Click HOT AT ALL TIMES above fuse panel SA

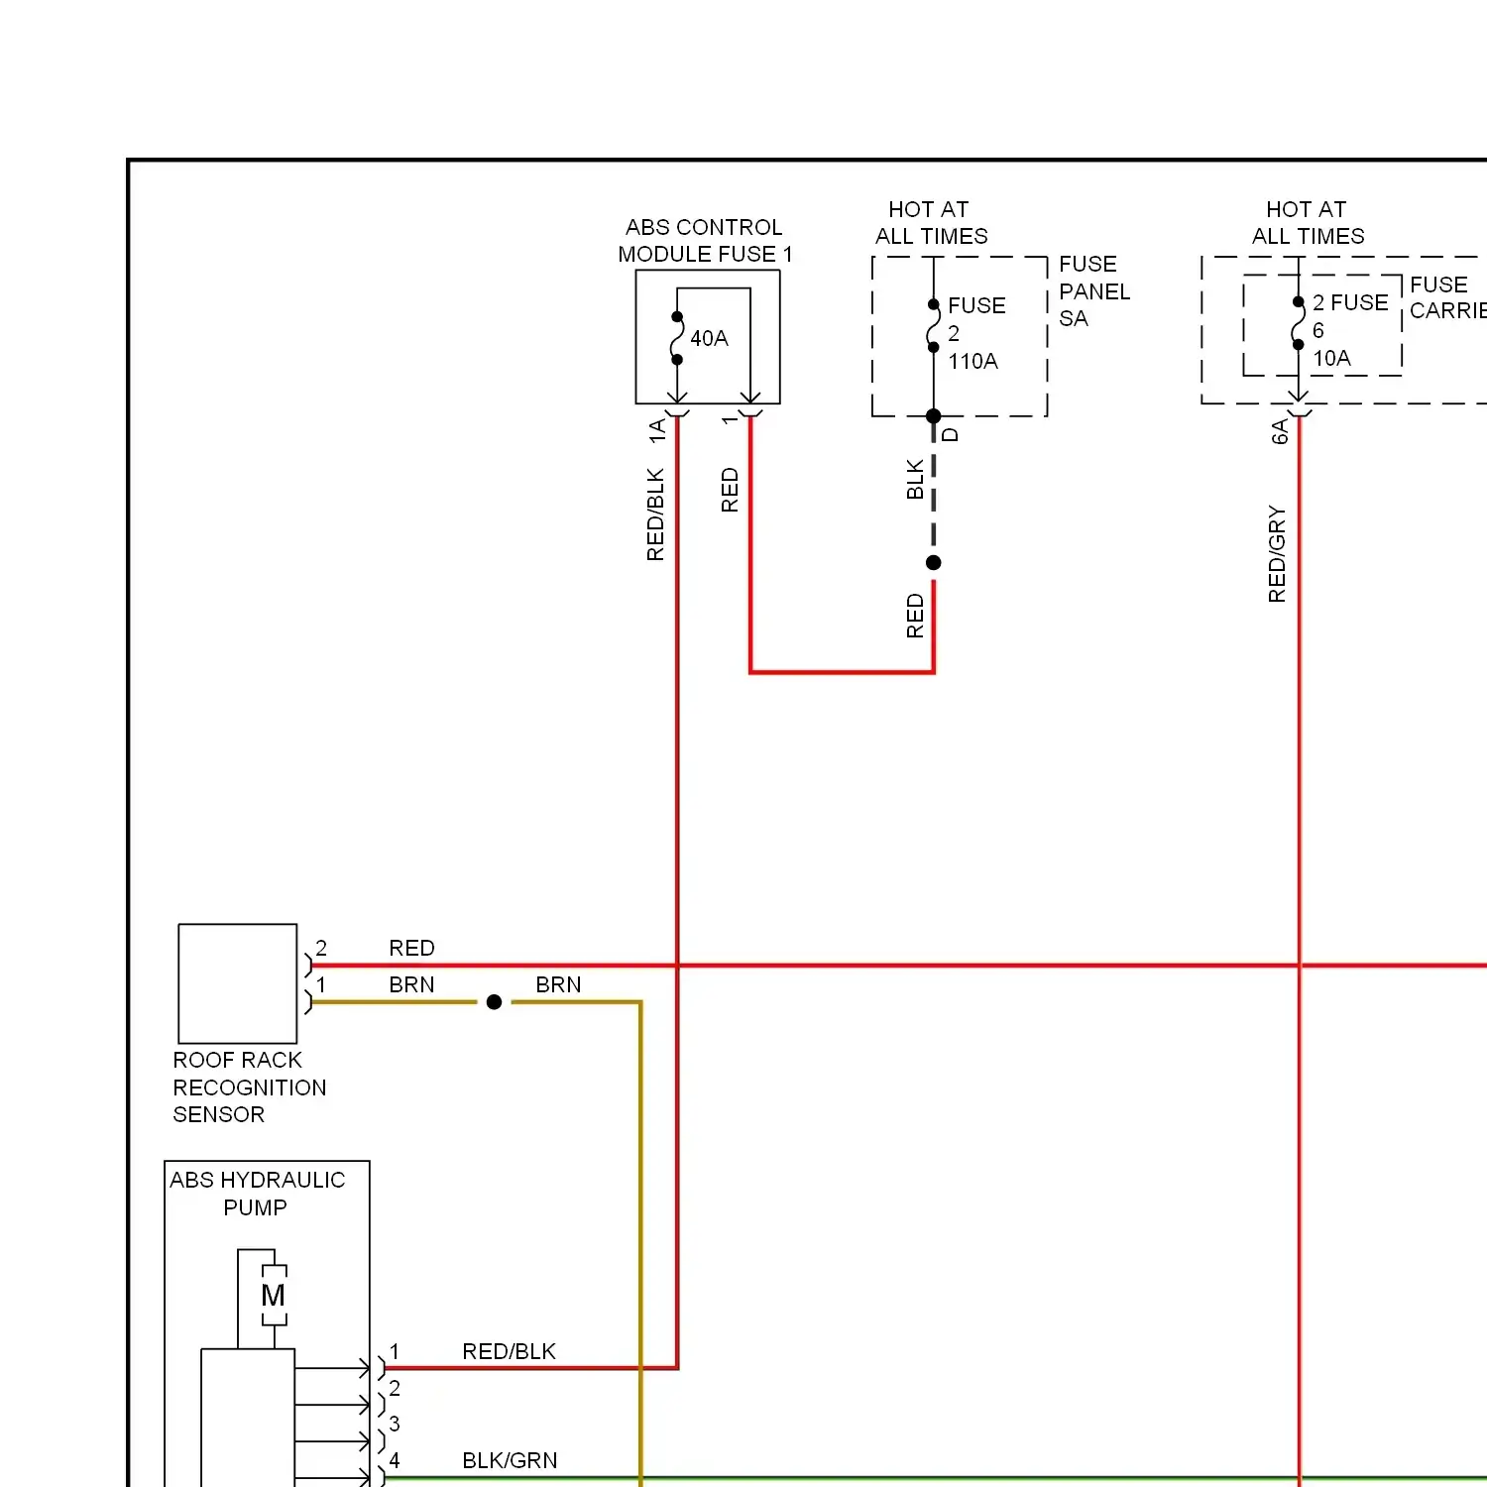click(931, 223)
